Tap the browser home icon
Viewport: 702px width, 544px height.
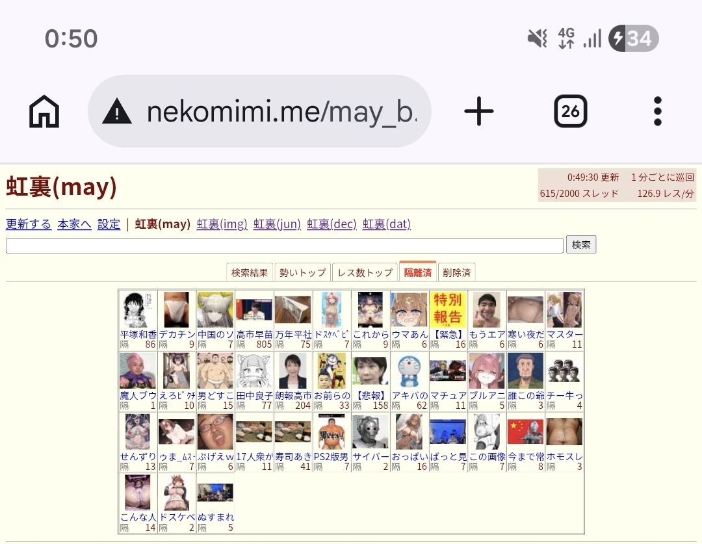click(44, 112)
